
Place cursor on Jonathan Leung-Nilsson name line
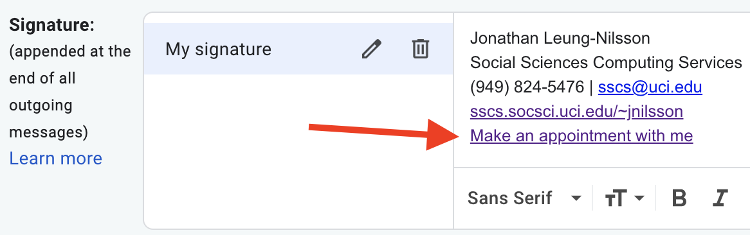pos(560,38)
